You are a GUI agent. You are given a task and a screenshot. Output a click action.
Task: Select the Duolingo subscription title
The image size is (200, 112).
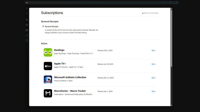pyautogui.click(x=59, y=50)
